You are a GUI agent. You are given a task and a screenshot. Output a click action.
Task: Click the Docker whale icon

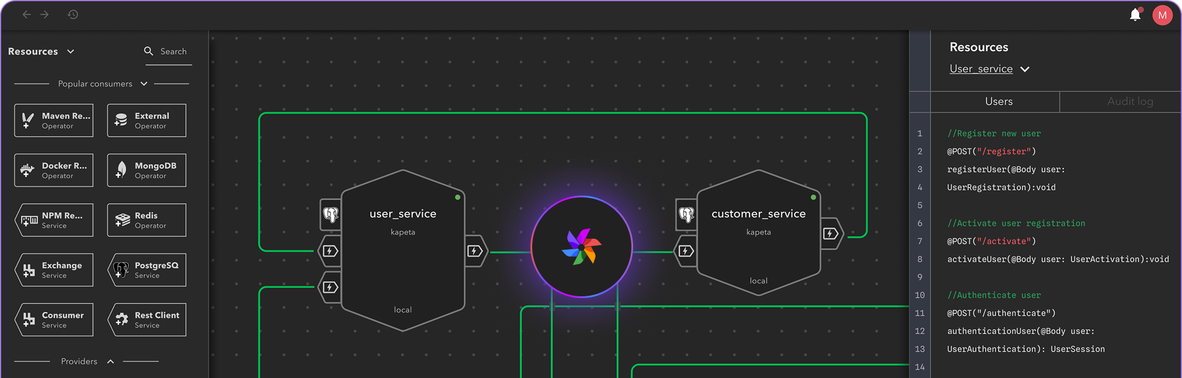27,170
